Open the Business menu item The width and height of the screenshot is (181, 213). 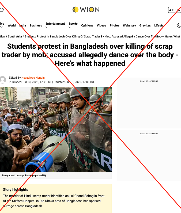(36, 25)
